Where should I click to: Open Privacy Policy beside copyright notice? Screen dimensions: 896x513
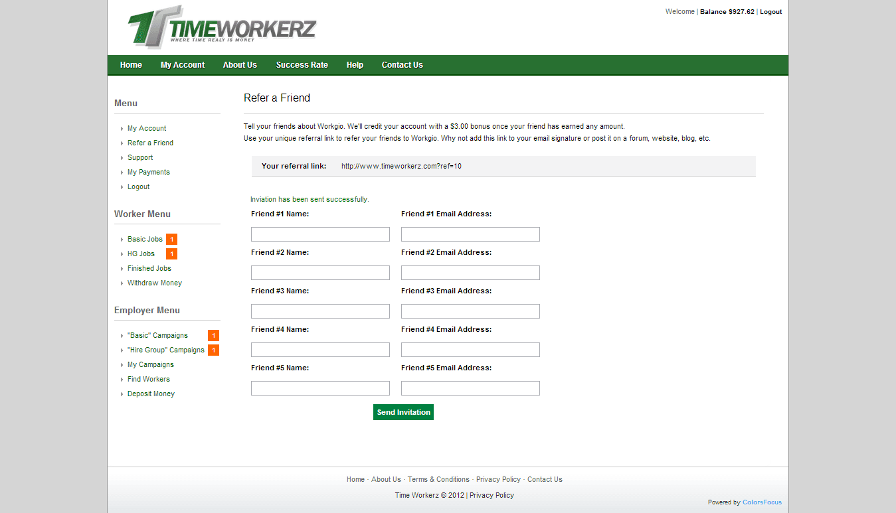pyautogui.click(x=492, y=496)
